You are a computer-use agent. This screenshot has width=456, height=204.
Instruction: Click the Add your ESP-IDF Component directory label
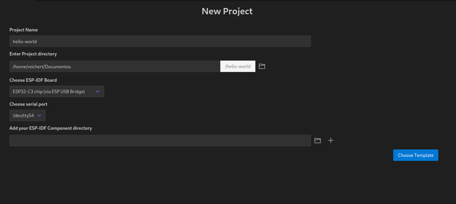click(51, 128)
